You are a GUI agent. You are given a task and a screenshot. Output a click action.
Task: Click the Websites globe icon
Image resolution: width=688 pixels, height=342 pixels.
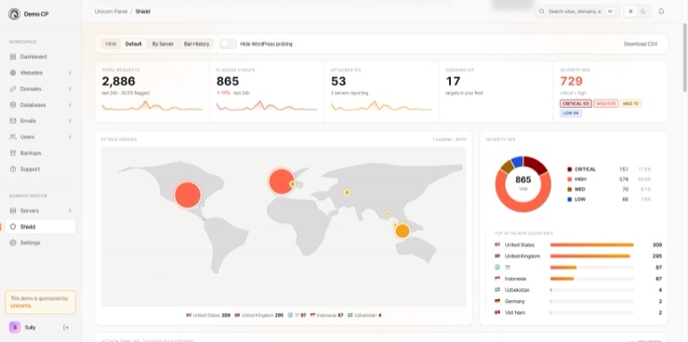13,72
